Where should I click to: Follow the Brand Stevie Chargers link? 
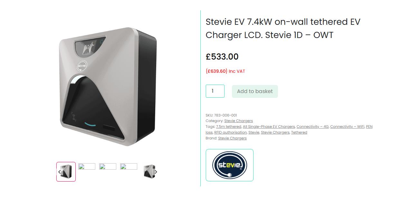232,138
